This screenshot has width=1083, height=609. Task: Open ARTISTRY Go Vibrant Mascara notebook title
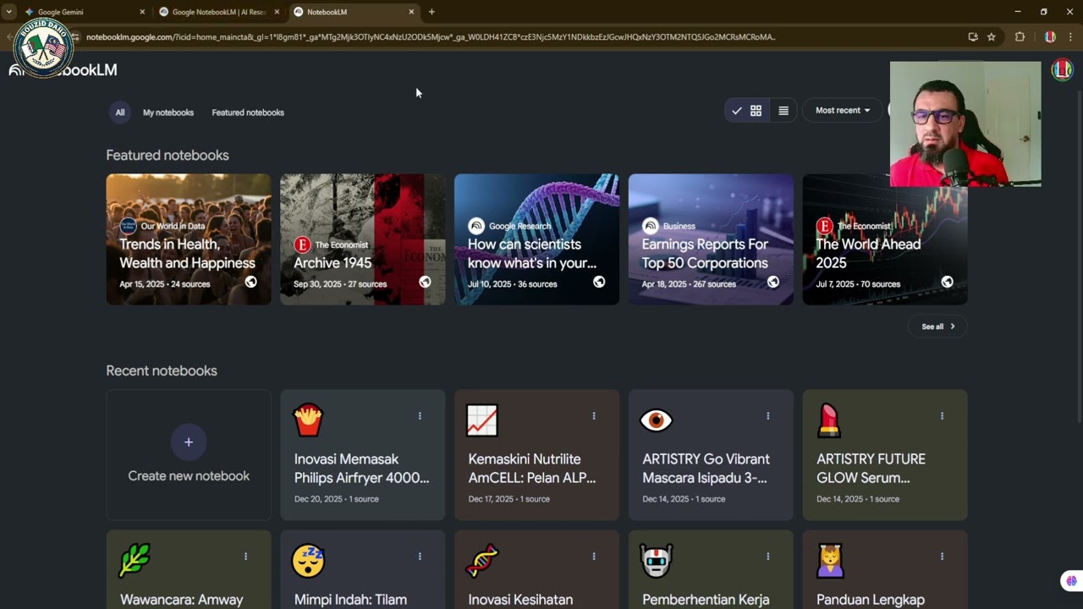tap(706, 469)
